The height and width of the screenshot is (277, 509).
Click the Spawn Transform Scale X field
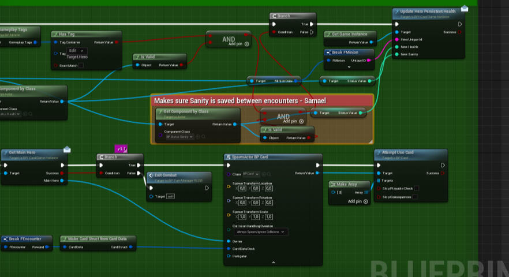coord(242,216)
